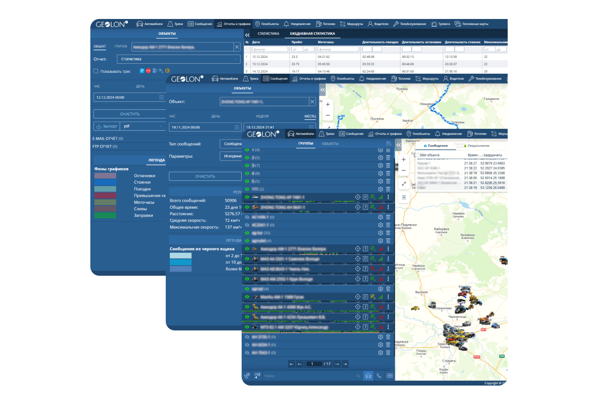Hide МТЗ 82.1 АМ 3207 via eye icon

[247, 327]
